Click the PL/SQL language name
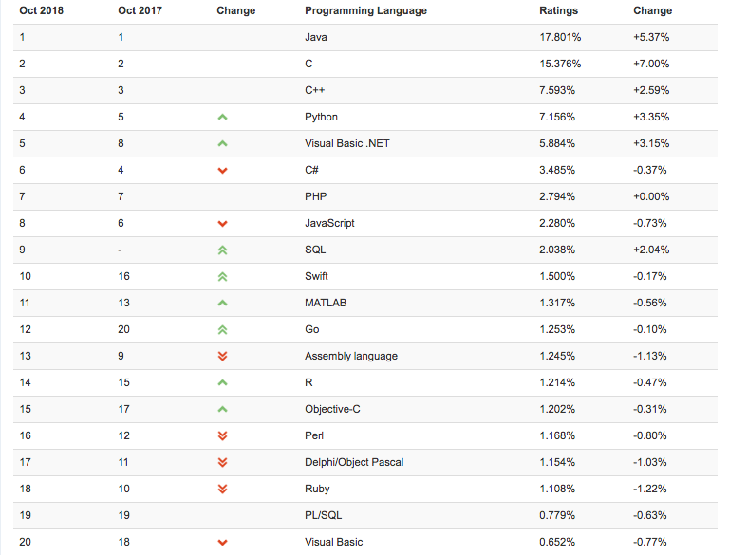The height and width of the screenshot is (555, 729). [324, 515]
